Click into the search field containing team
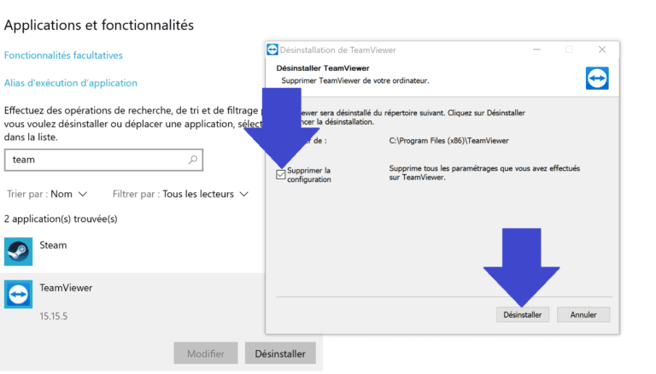The height and width of the screenshot is (374, 656). (103, 160)
